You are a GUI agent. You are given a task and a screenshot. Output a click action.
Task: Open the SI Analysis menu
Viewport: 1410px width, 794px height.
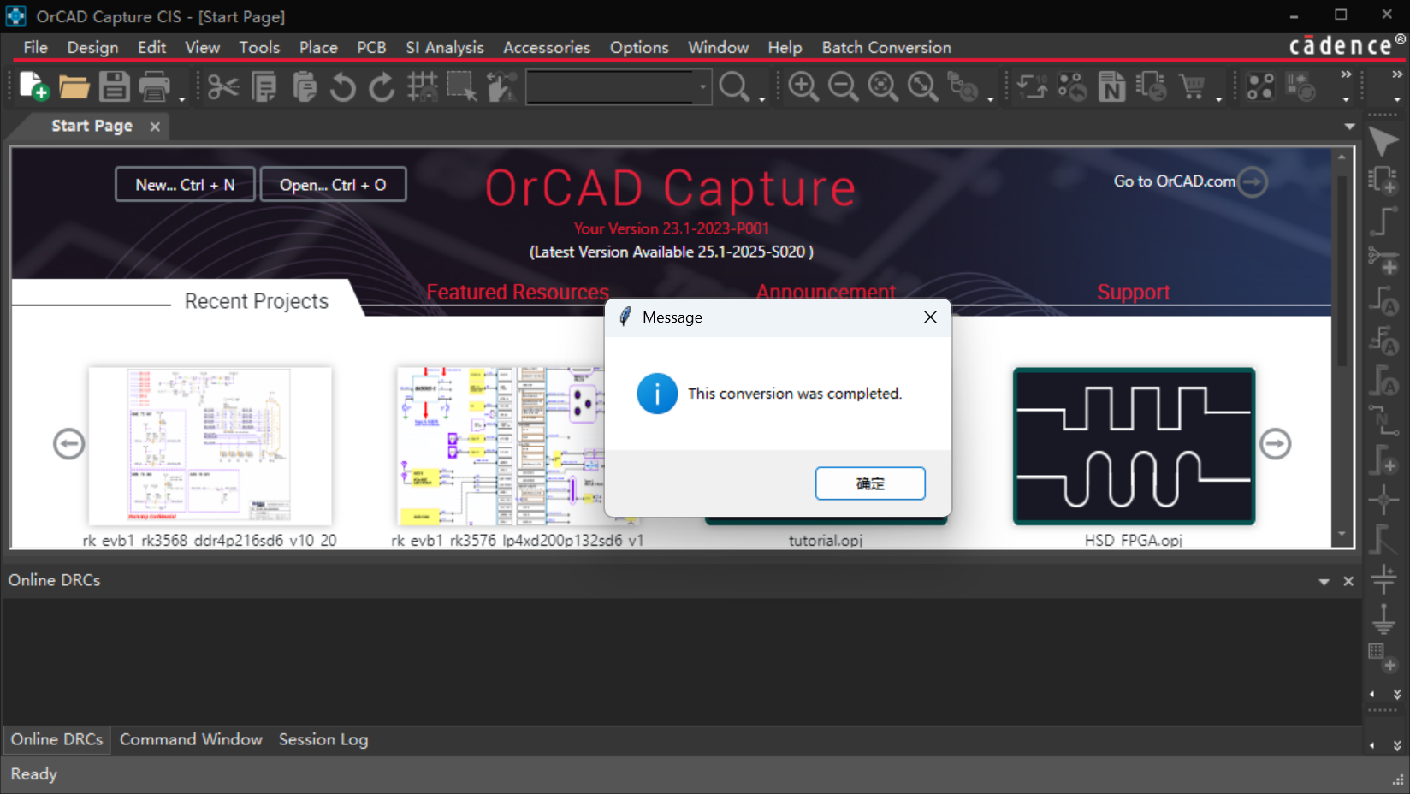point(445,48)
